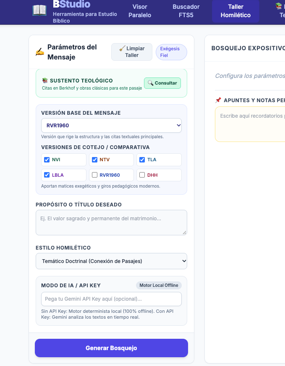The height and width of the screenshot is (366, 285).
Task: Click the Motor Local Offline badge
Action: [159, 285]
